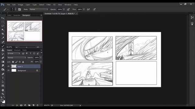Toggle lock all

(23, 62)
